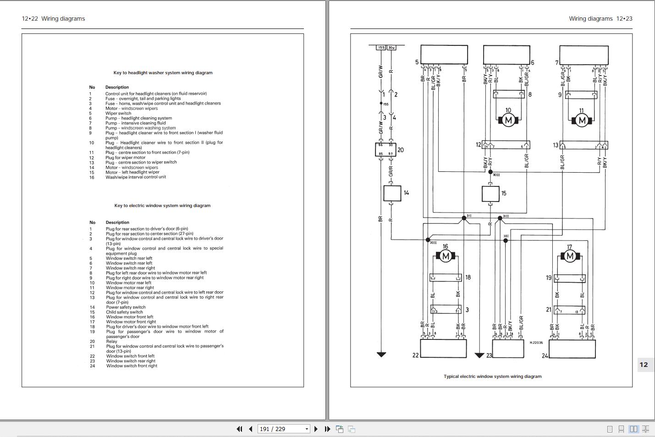This screenshot has width=655, height=437.
Task: Click the 'Relay' entry in the key
Action: (111, 341)
